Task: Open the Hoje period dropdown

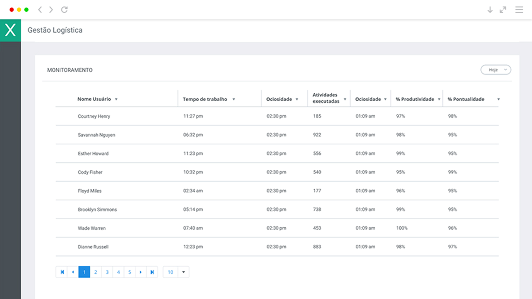Action: tap(496, 70)
